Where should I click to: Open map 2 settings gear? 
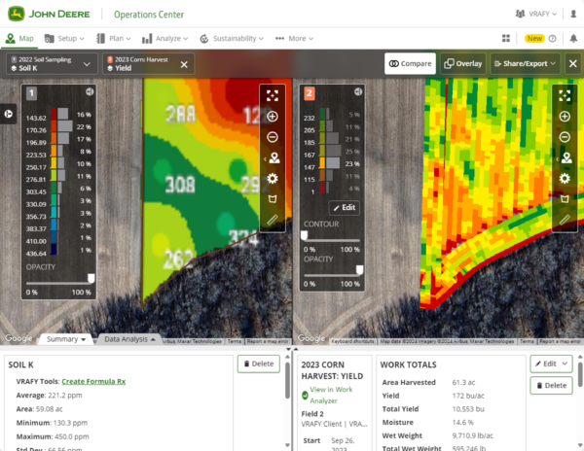pyautogui.click(x=565, y=179)
